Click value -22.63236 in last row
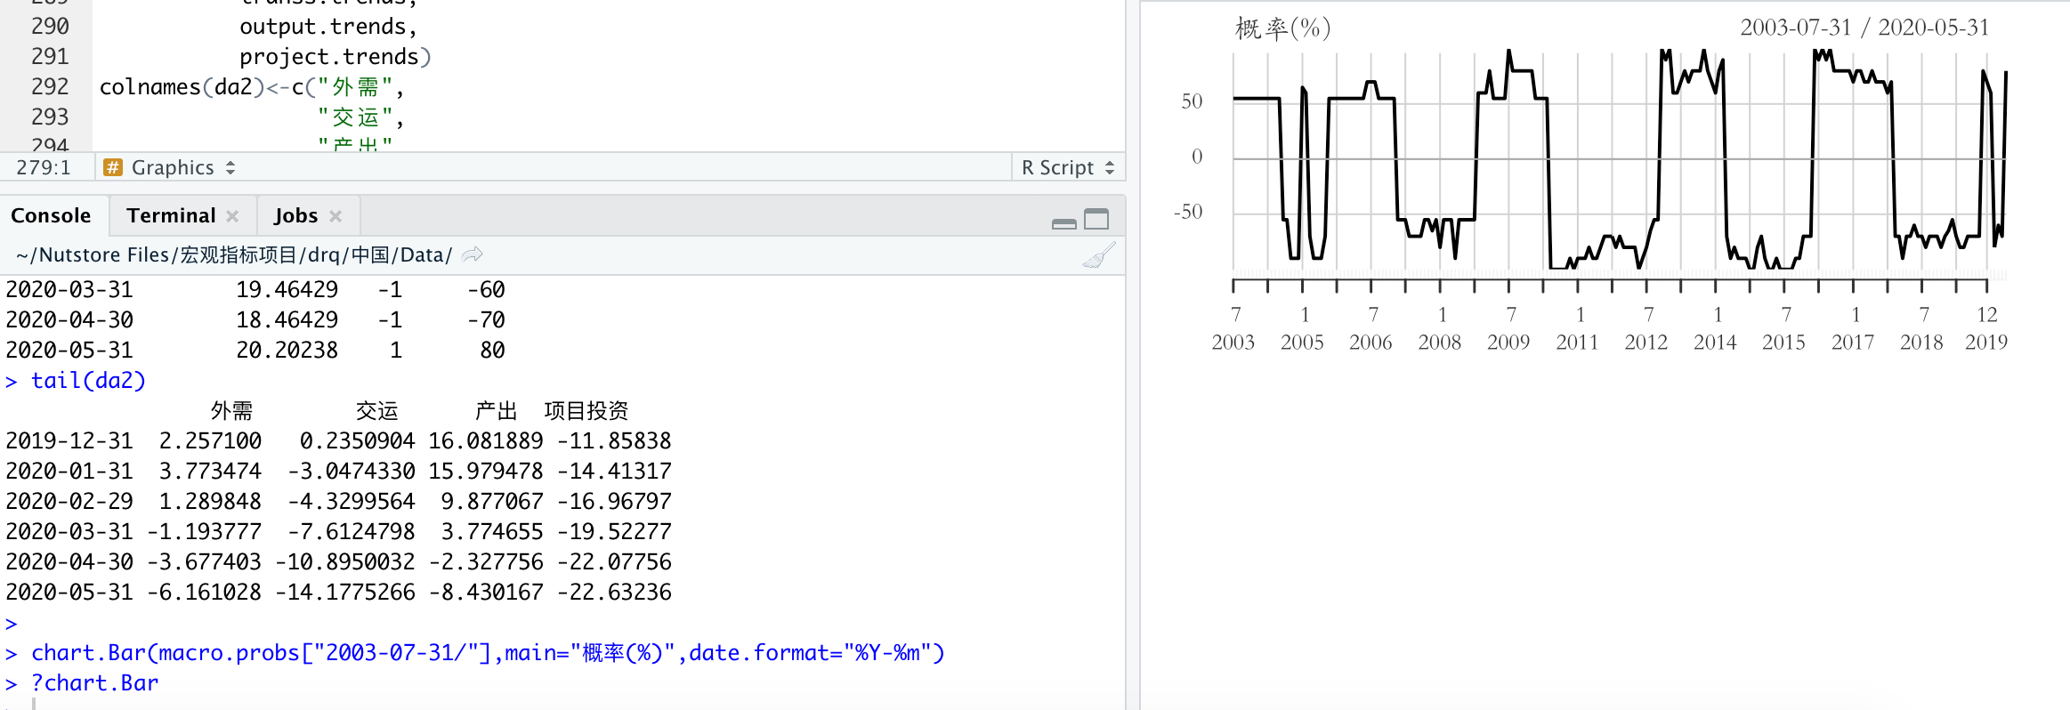Image resolution: width=2070 pixels, height=710 pixels. tap(614, 593)
